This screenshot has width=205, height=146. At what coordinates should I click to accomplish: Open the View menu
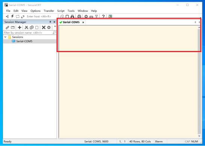coord(24,11)
